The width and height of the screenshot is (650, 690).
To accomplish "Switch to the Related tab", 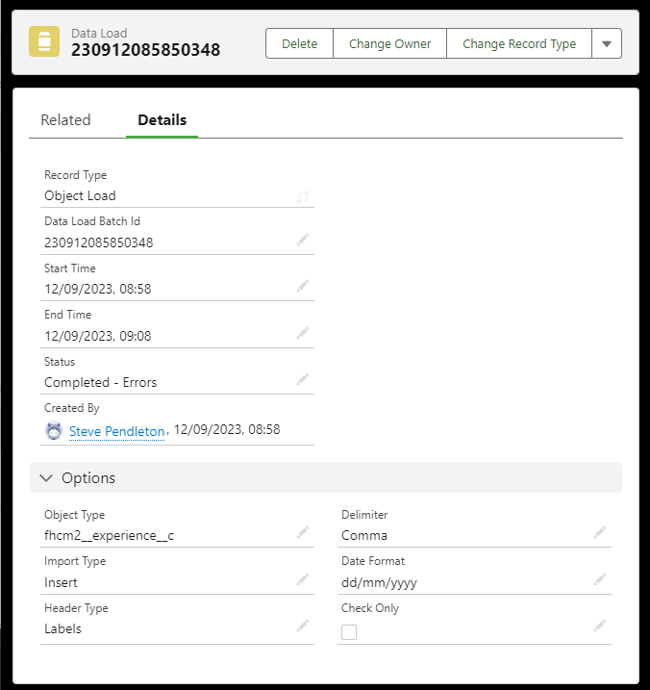I will click(65, 120).
